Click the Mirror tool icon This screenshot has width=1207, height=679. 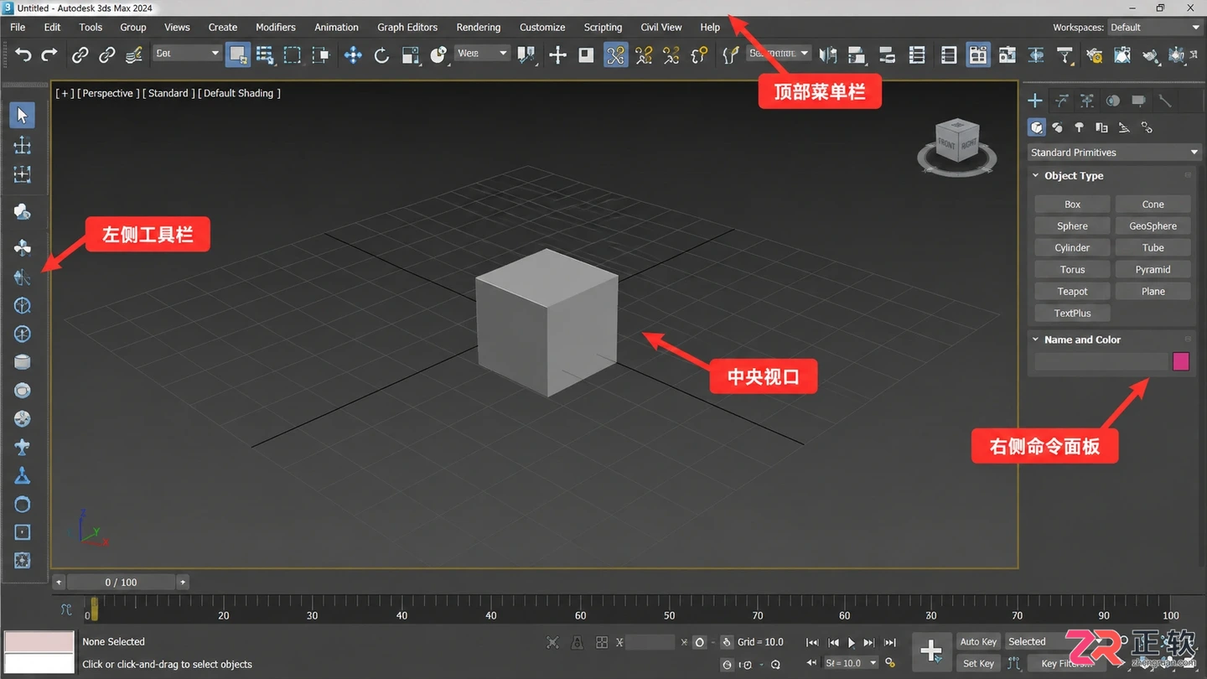[x=828, y=55]
